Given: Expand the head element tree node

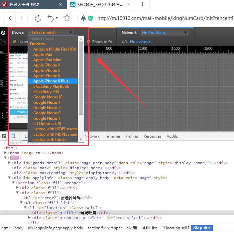Looking at the screenshot, I should [5, 153].
